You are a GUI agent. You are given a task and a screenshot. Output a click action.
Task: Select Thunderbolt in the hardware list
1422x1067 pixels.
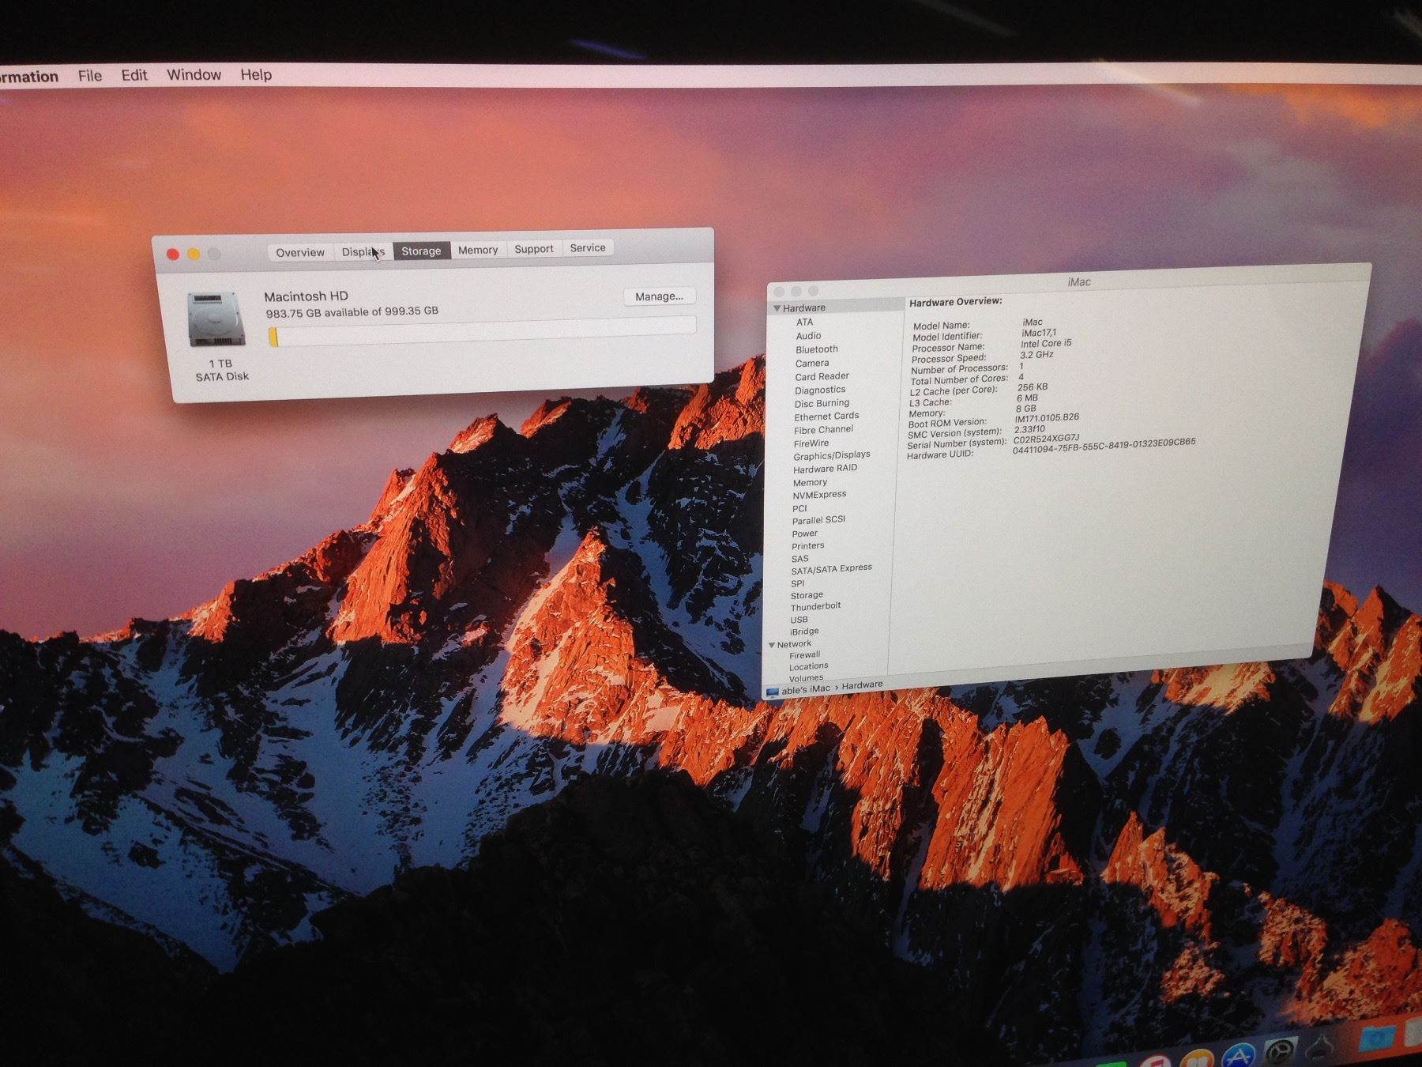[x=815, y=606]
